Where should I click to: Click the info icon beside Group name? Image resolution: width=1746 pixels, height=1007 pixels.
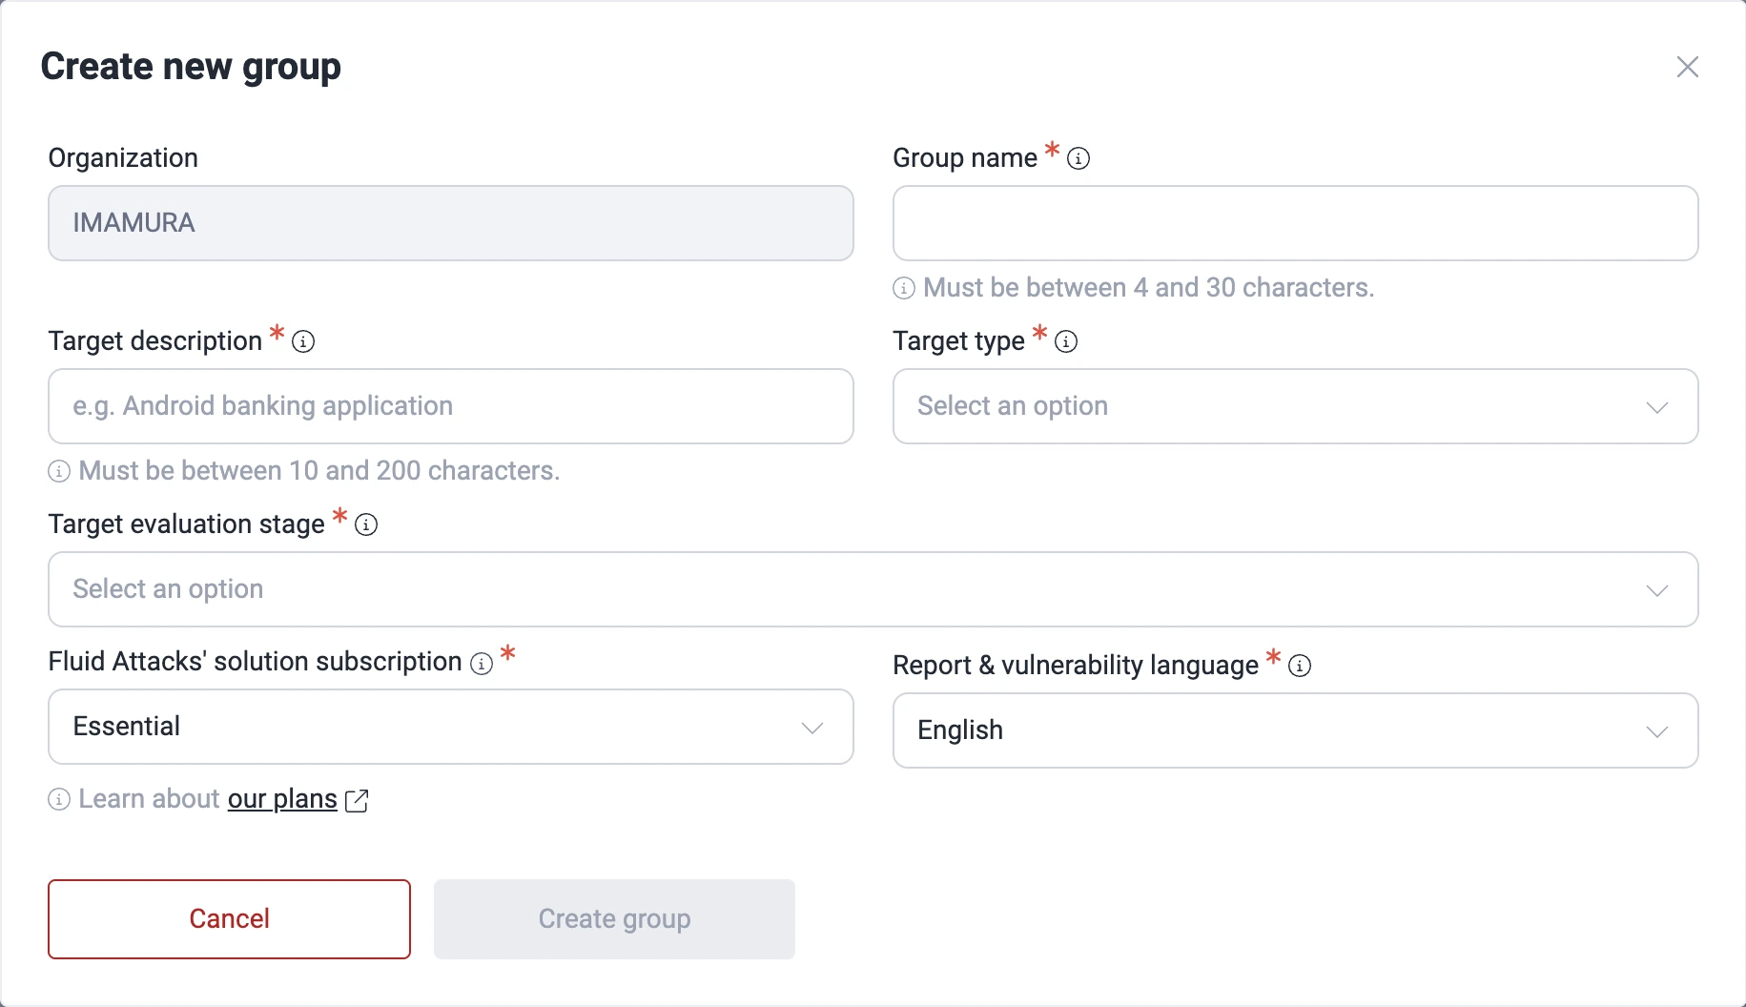pos(1078,158)
